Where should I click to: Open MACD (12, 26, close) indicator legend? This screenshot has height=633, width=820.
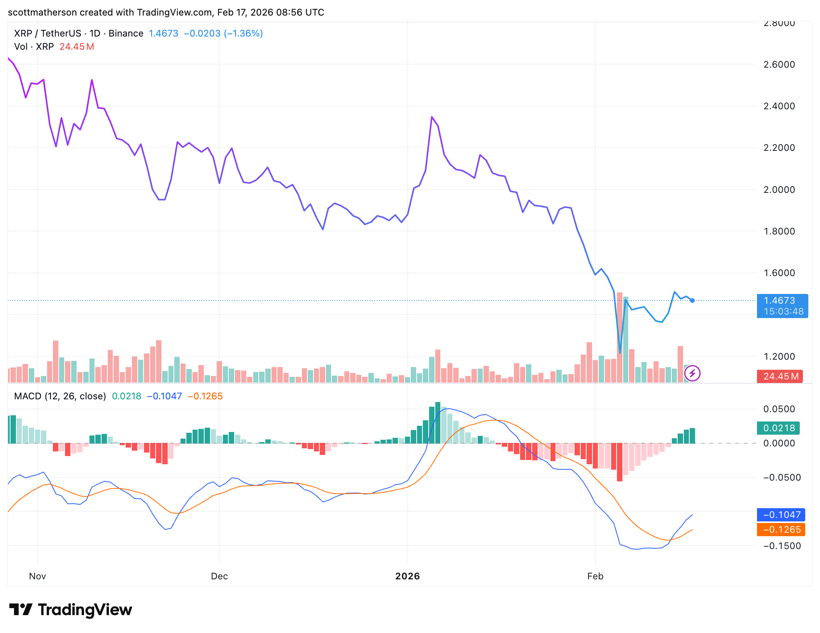[x=60, y=396]
